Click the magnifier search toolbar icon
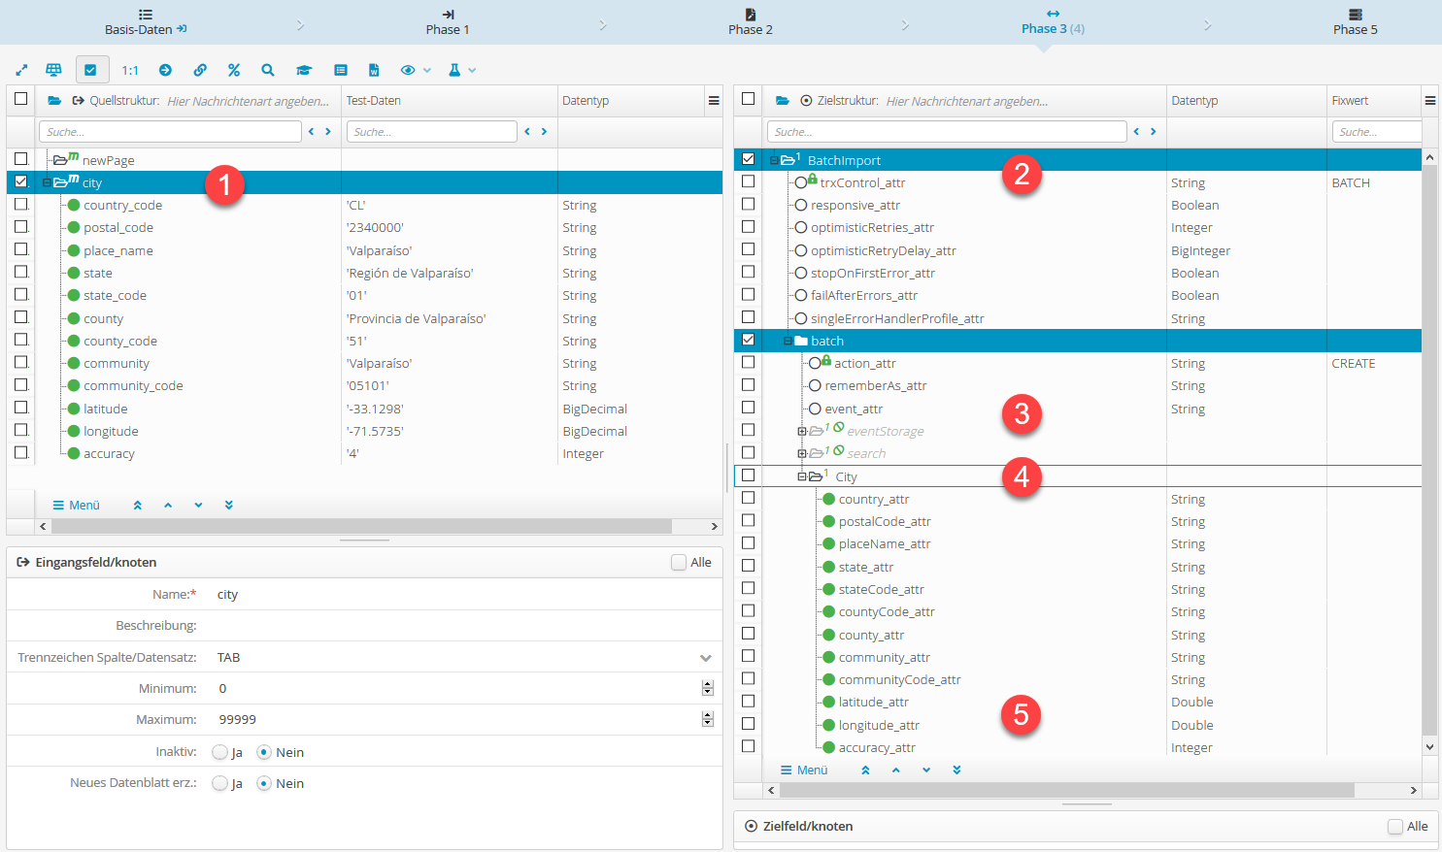Screen dimensions: 1442x852 tap(268, 70)
